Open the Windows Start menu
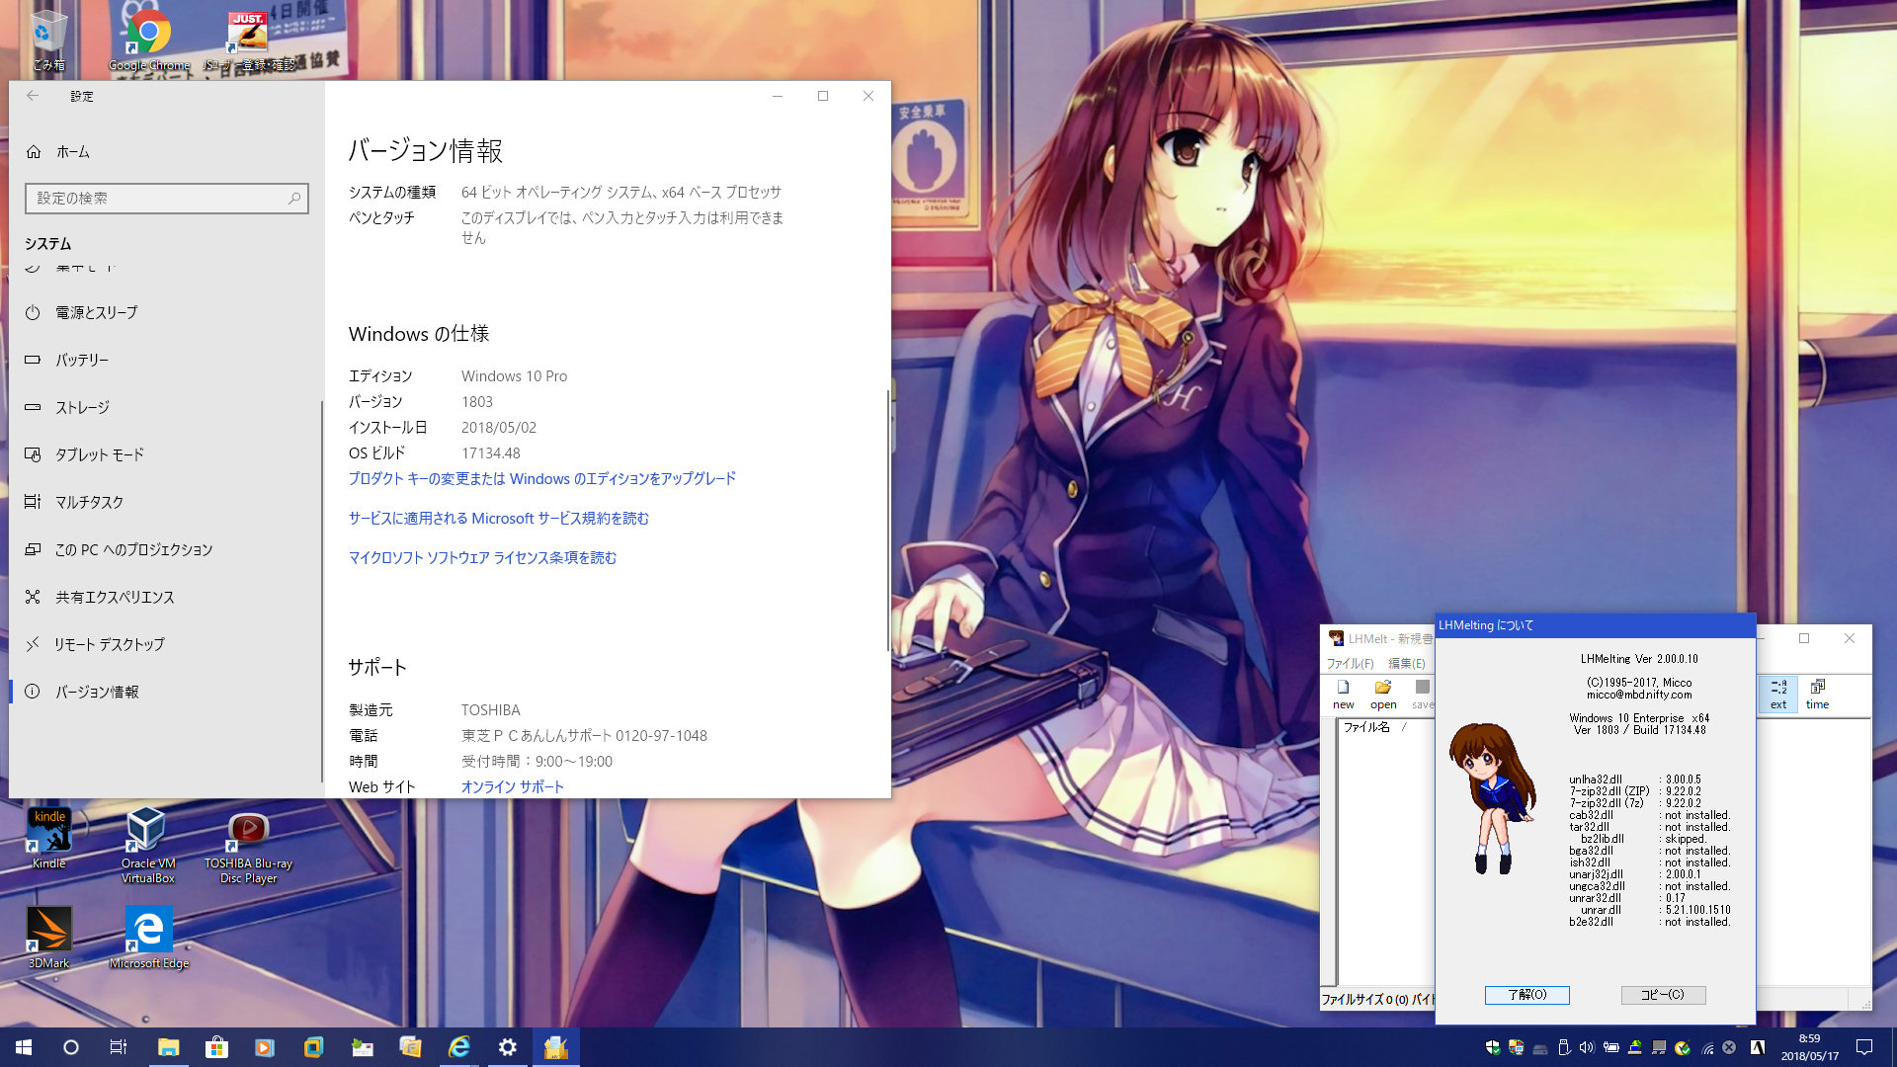The width and height of the screenshot is (1897, 1067). point(24,1047)
